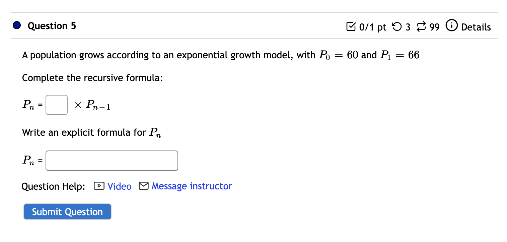Open the Video help link
Viewport: 507px width, 242px height.
click(x=119, y=186)
